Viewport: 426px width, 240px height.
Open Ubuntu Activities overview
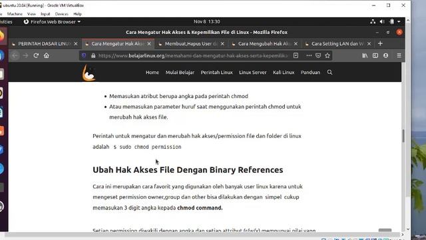pos(6,21)
